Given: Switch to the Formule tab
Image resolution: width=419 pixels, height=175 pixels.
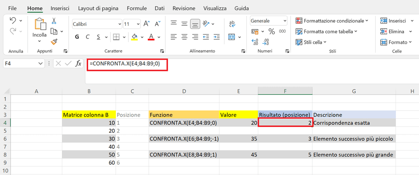Looking at the screenshot, I should (x=137, y=8).
